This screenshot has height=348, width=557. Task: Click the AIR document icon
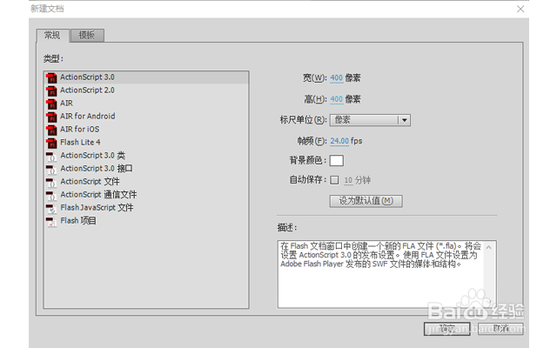click(51, 104)
